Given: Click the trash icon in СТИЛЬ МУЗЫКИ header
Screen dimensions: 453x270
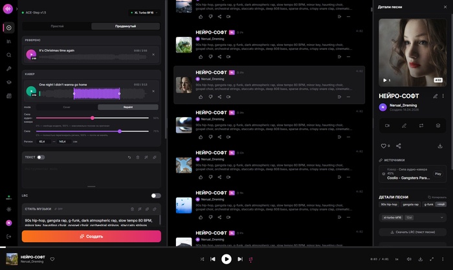Looking at the screenshot, I should pyautogui.click(x=132, y=209).
